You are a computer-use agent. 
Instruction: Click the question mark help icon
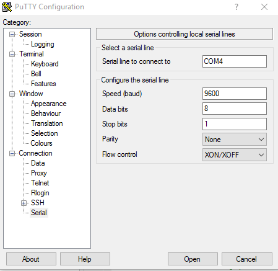[237, 7]
